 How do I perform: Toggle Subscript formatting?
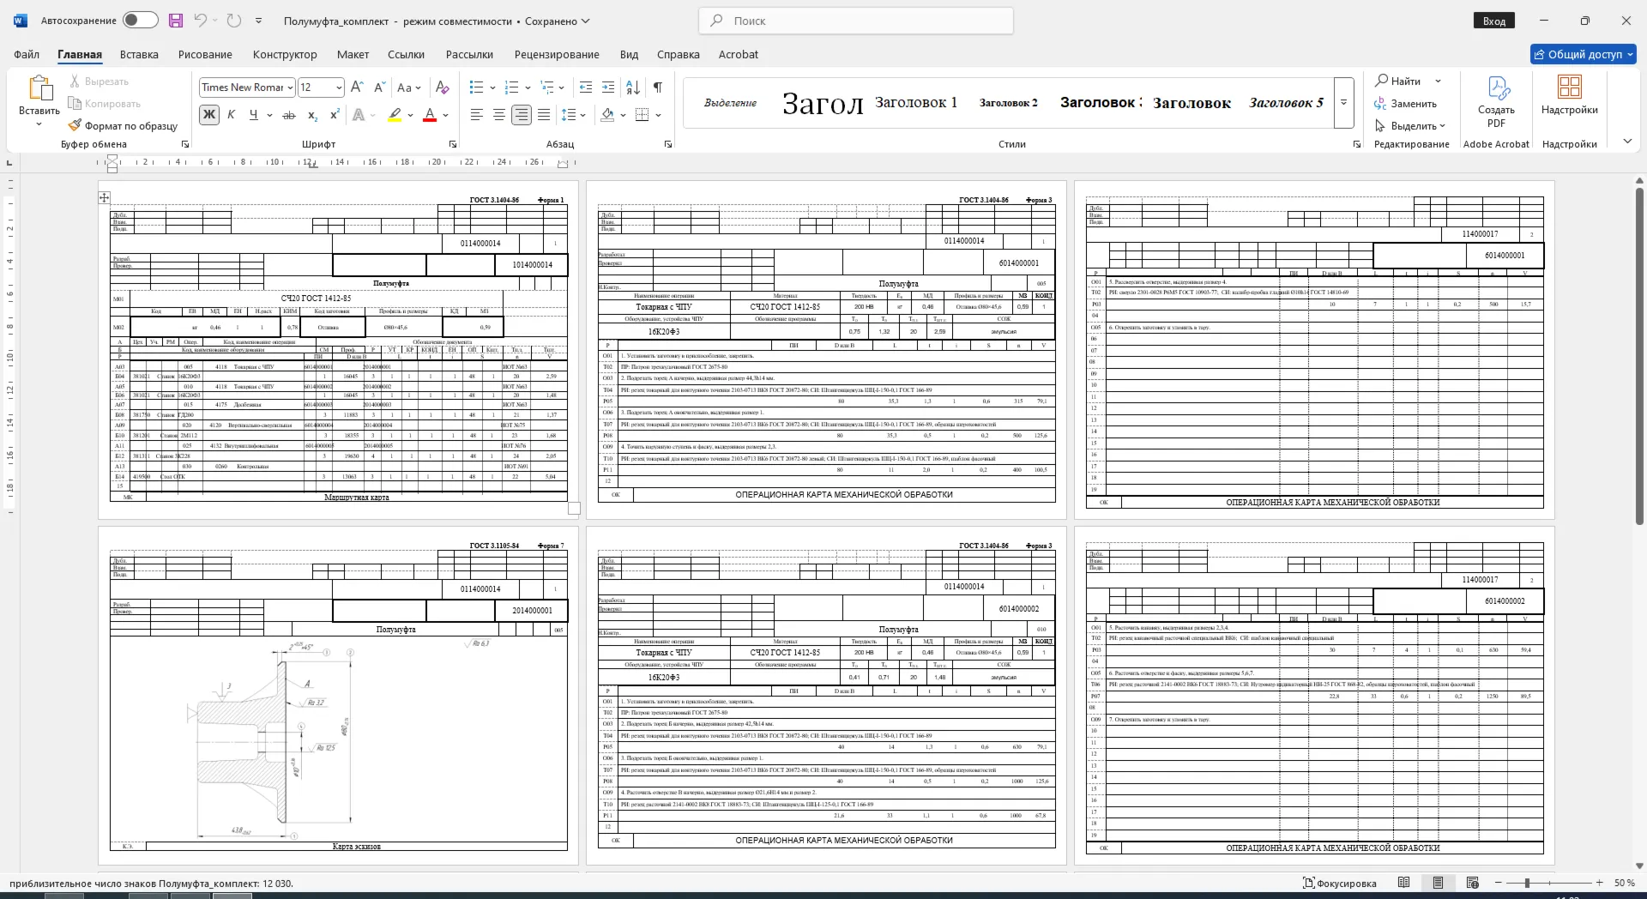(312, 115)
